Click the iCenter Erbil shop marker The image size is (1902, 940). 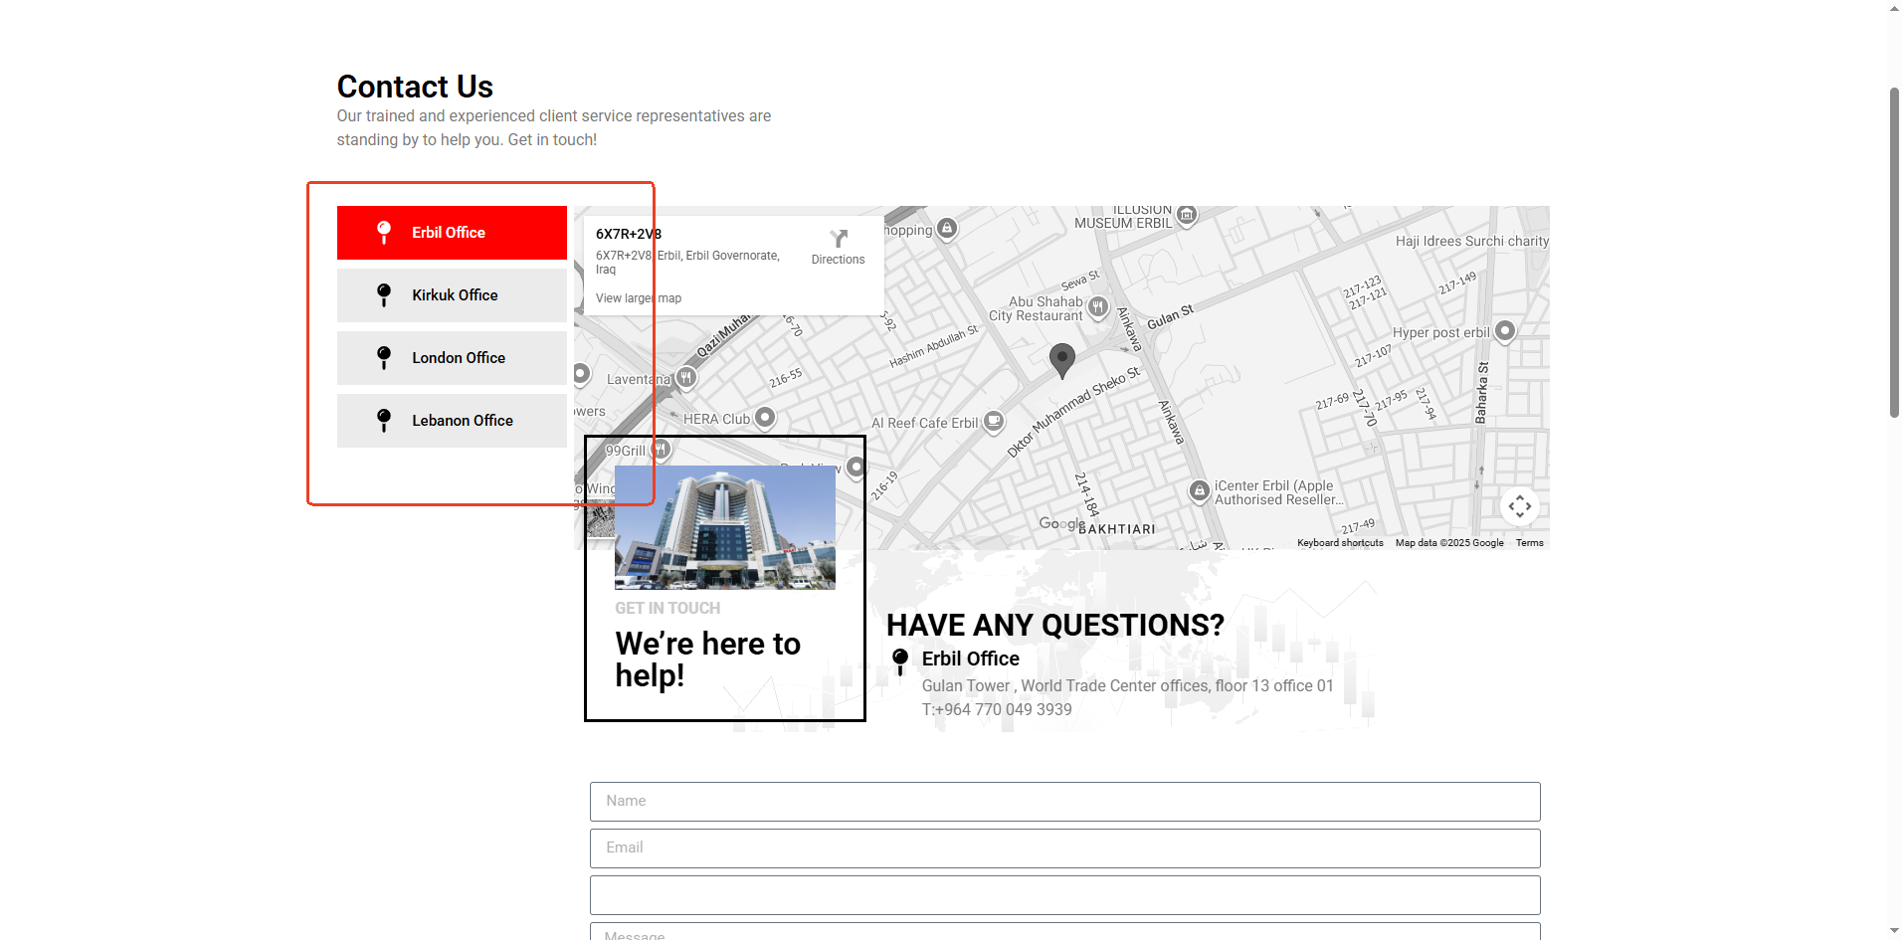pyautogui.click(x=1200, y=491)
